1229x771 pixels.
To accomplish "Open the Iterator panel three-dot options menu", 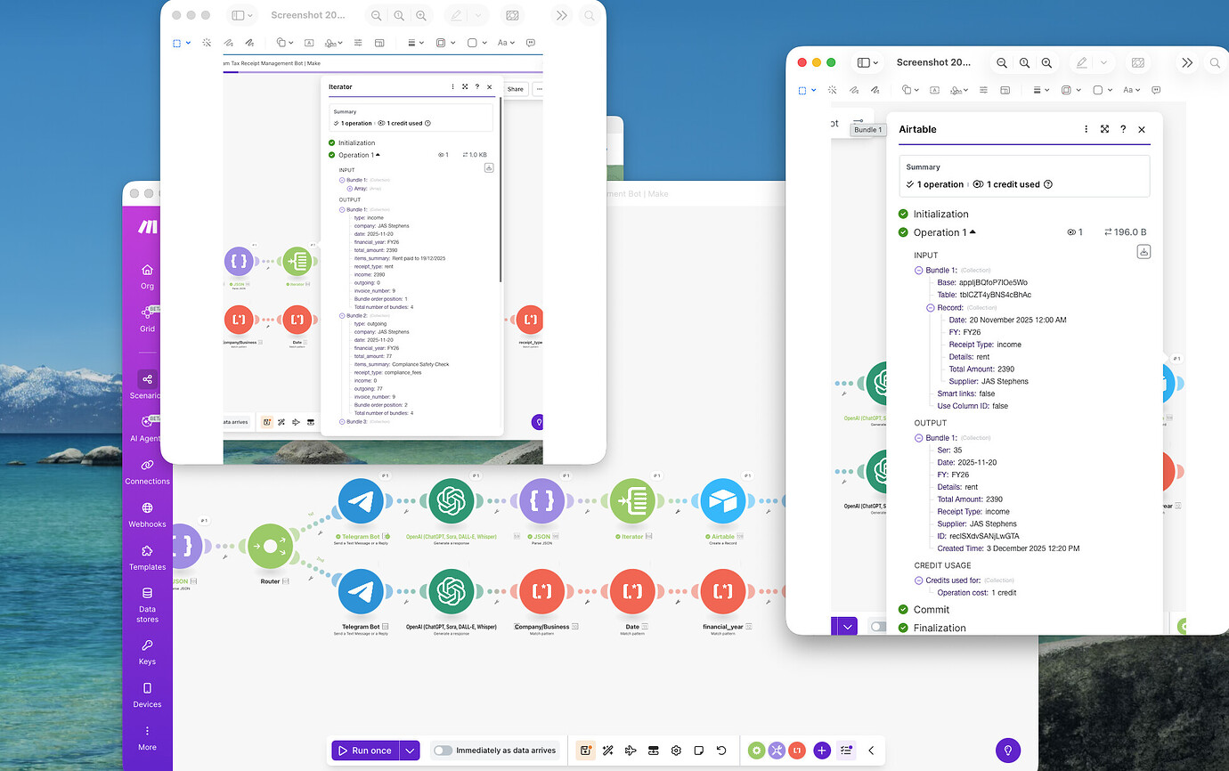I will pos(452,86).
